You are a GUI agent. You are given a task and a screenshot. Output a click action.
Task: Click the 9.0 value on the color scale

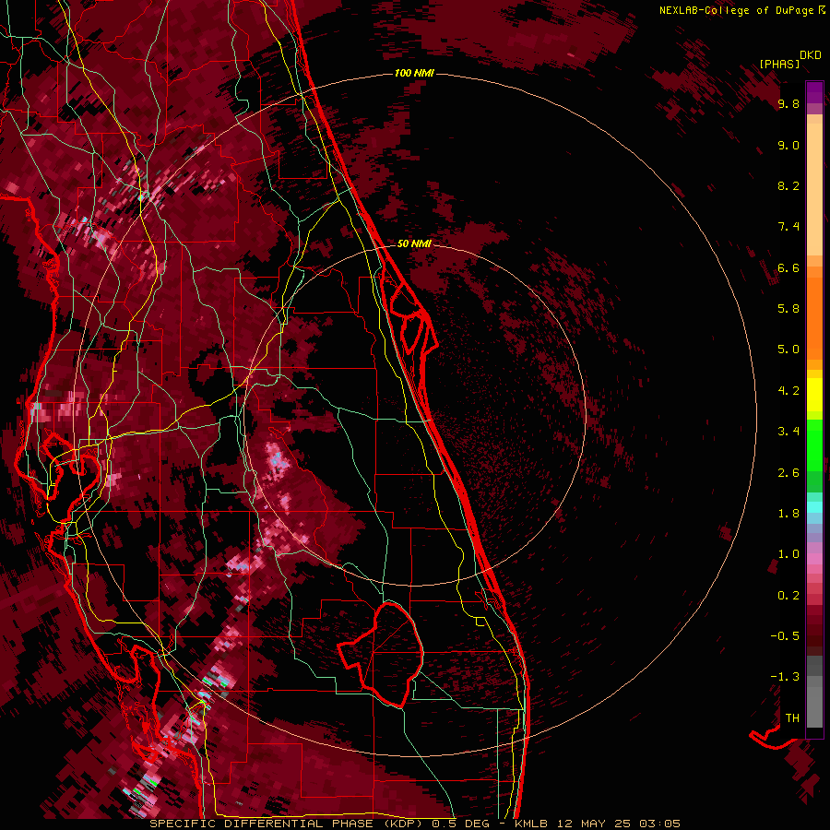coord(788,145)
